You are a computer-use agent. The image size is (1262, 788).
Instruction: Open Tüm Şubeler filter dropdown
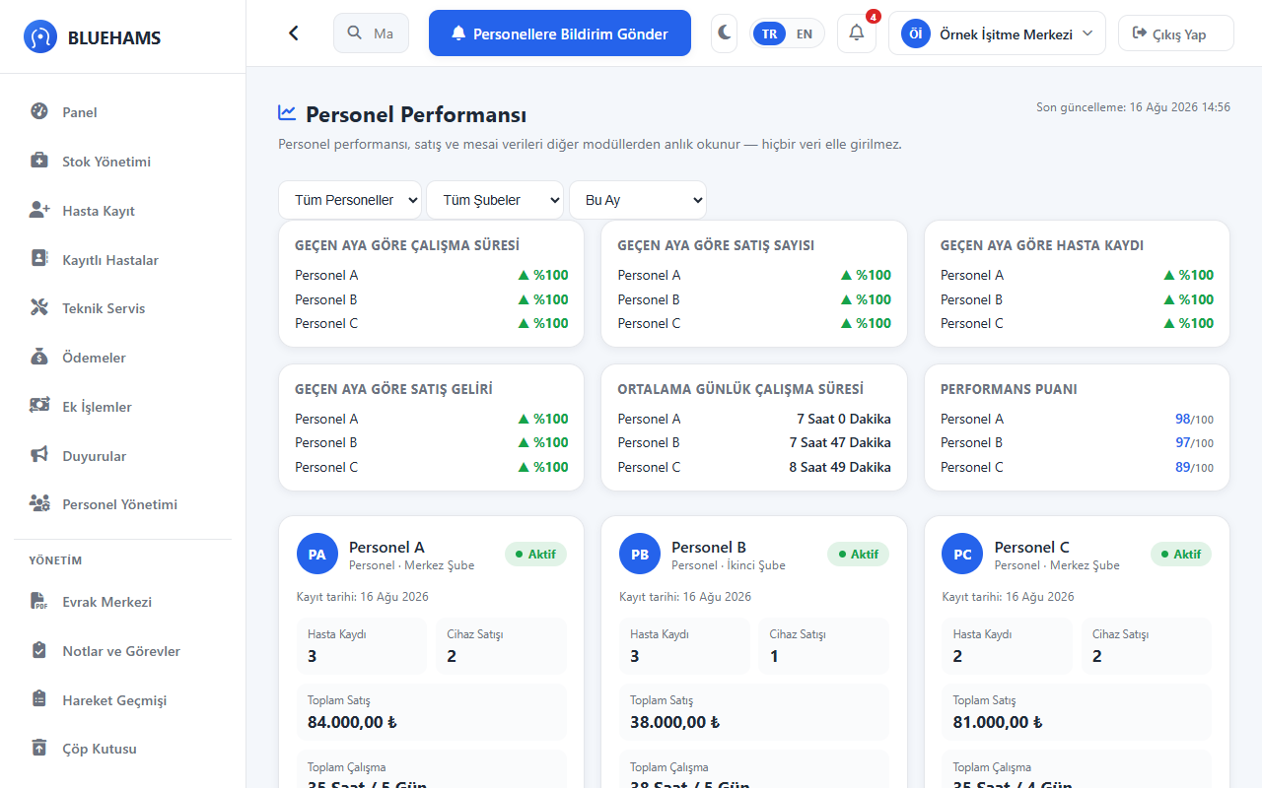click(x=495, y=200)
